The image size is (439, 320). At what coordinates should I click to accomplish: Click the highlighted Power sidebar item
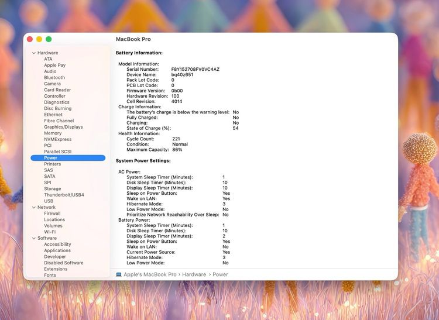[68, 158]
